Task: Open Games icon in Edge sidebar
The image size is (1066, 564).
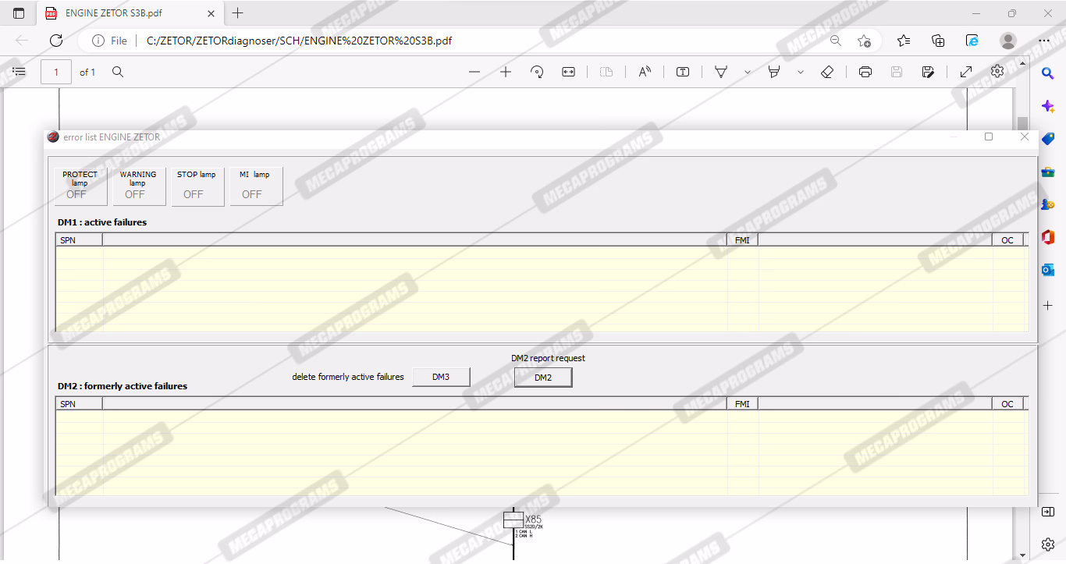Action: coord(1048,204)
